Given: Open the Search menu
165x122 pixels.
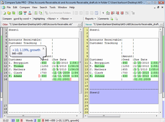Looking at the screenshot, I should point(43,7).
